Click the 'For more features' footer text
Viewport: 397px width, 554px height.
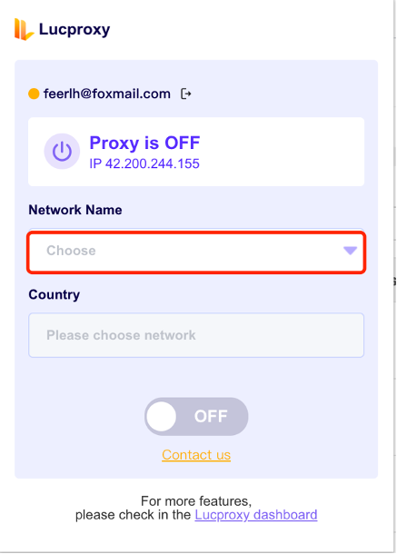(x=196, y=501)
